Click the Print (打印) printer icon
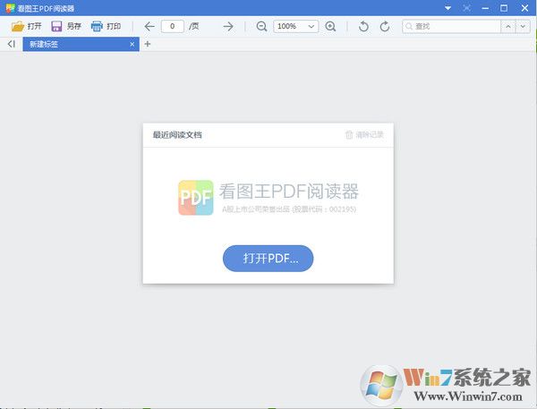This screenshot has width=537, height=409. point(97,27)
